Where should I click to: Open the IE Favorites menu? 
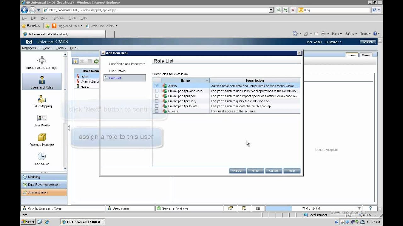pos(58,18)
